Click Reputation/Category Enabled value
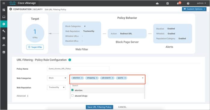210x110 pixels. [182, 39]
